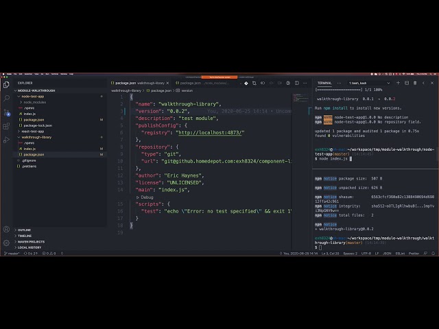Expand the LOCAL HISTORY section
This screenshot has height=329, width=439.
coord(29,247)
